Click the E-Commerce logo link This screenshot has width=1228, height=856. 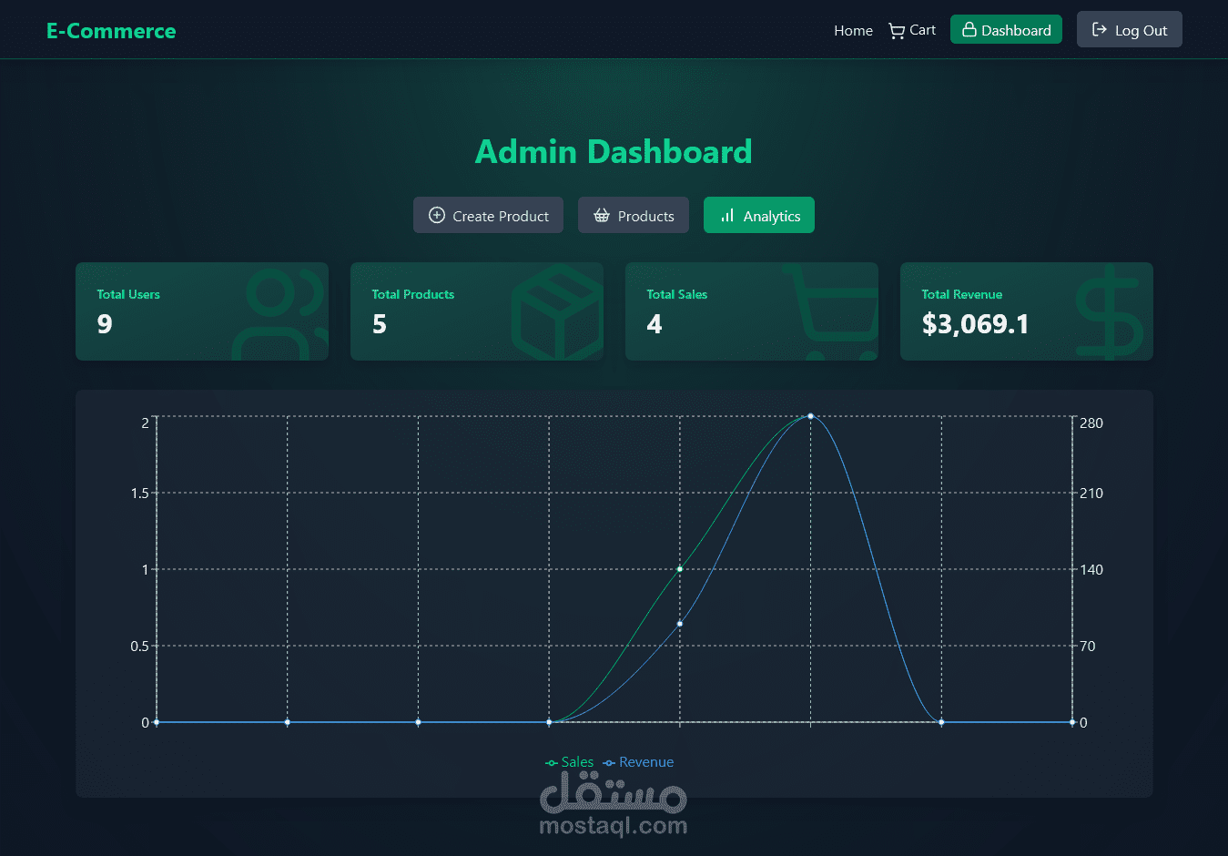111,31
